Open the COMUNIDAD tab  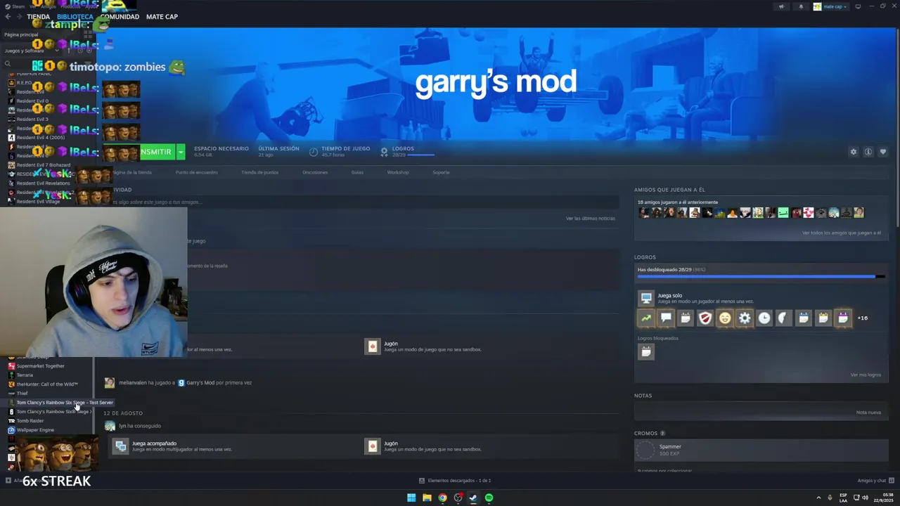pyautogui.click(x=120, y=16)
